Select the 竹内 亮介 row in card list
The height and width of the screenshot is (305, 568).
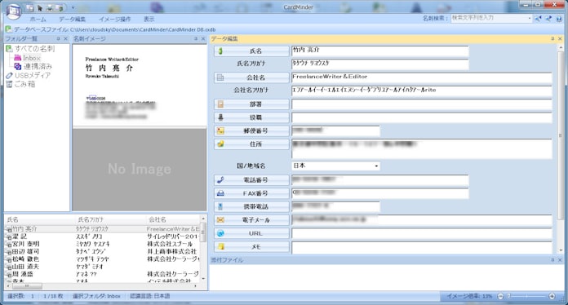click(x=102, y=229)
